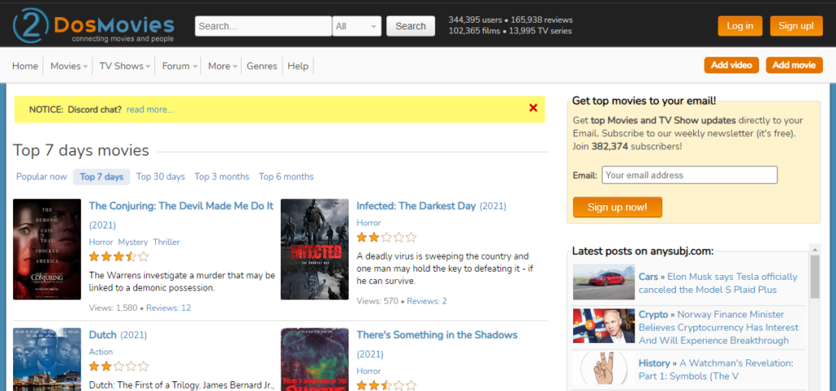The width and height of the screenshot is (836, 391).
Task: Open the Genres page
Action: pos(262,66)
